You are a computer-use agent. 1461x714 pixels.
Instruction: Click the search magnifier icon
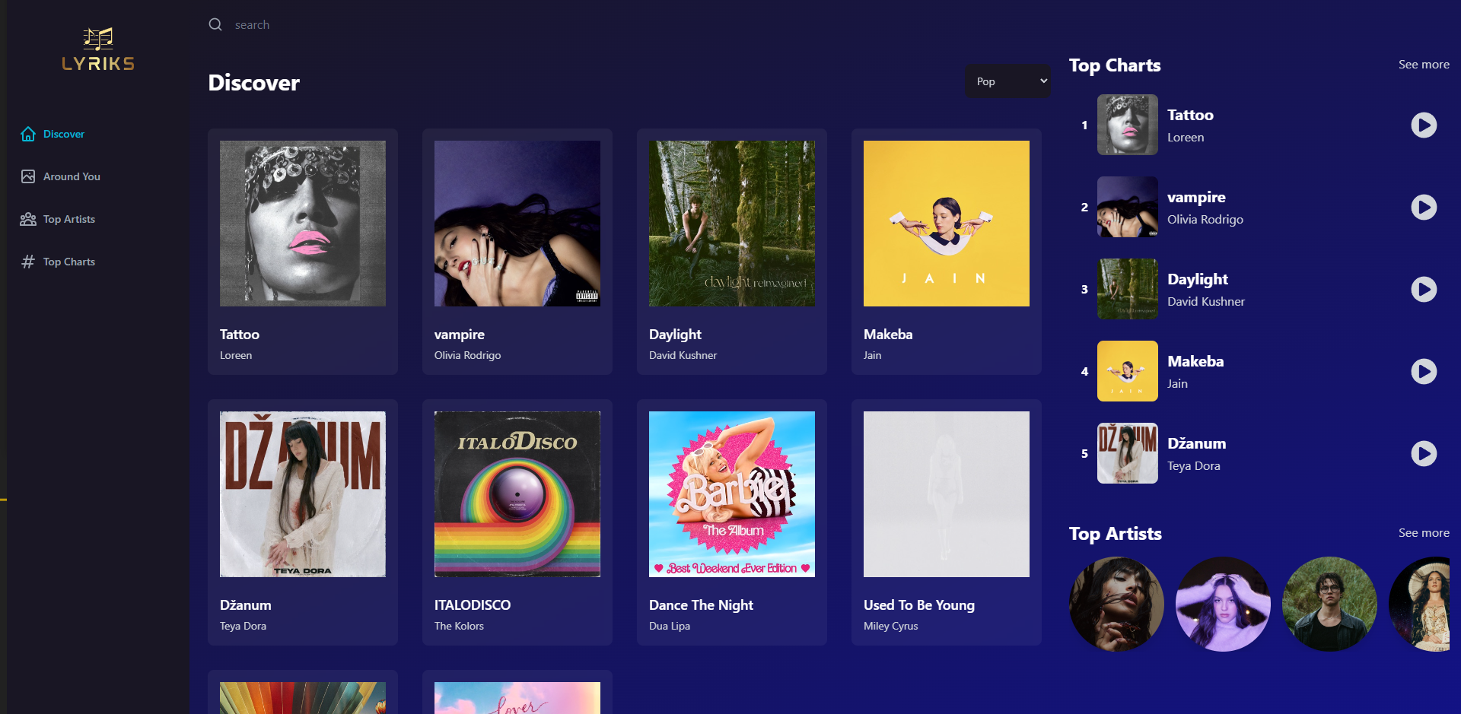(x=215, y=24)
